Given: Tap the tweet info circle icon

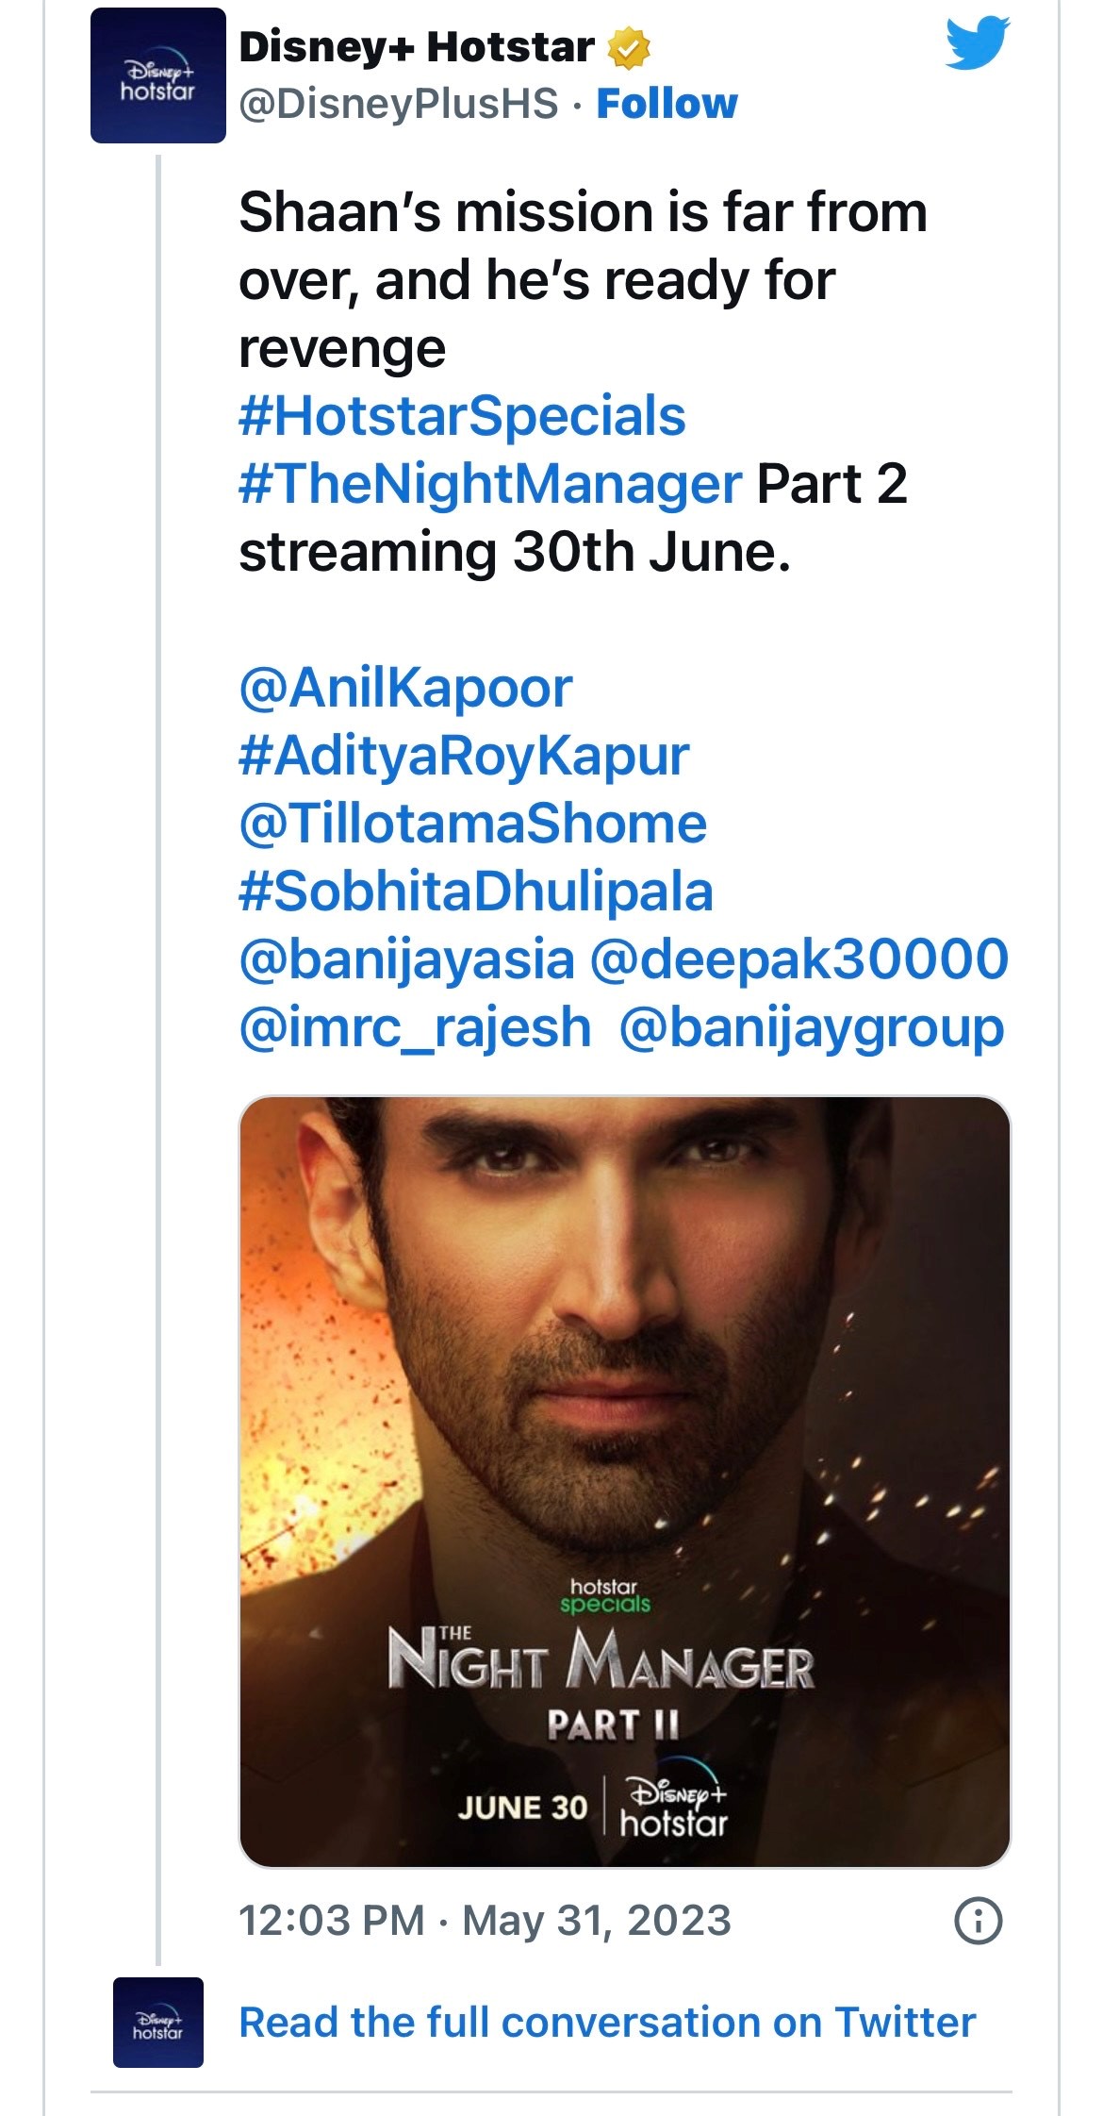Looking at the screenshot, I should coord(979,1921).
